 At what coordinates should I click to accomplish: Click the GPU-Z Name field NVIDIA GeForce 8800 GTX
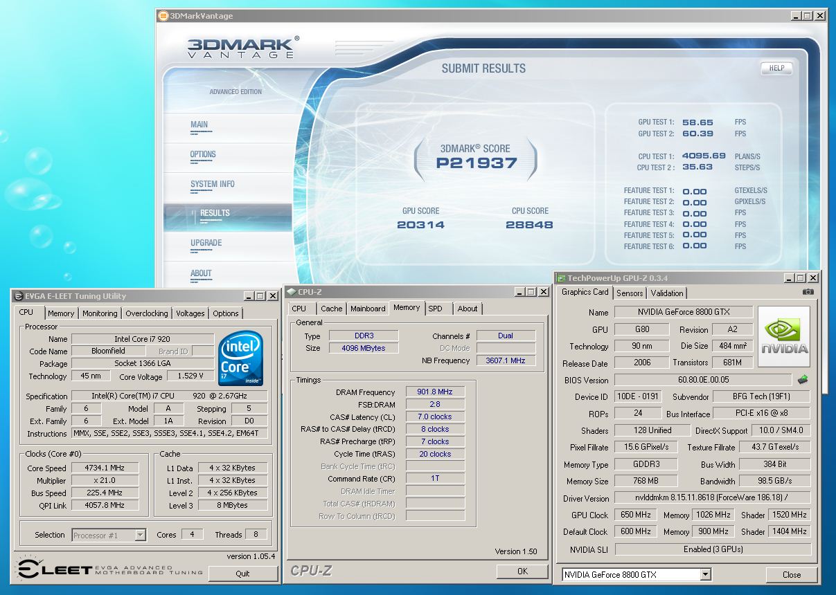[684, 312]
